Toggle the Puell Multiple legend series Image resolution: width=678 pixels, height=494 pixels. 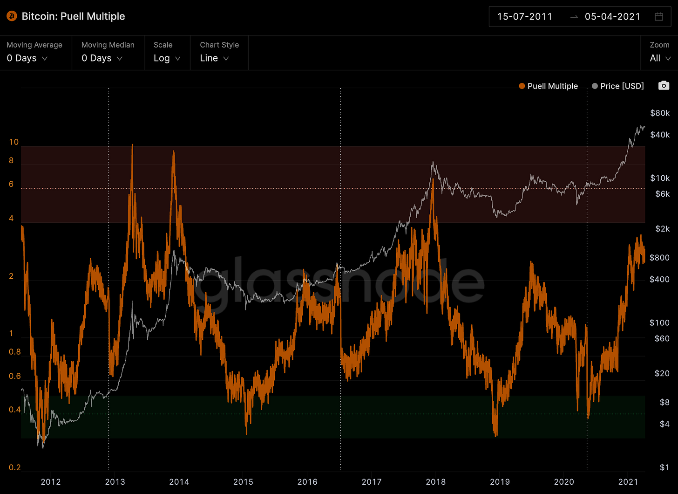click(x=549, y=86)
